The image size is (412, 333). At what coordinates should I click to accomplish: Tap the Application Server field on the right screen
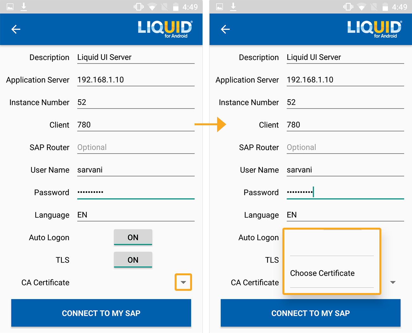[345, 80]
